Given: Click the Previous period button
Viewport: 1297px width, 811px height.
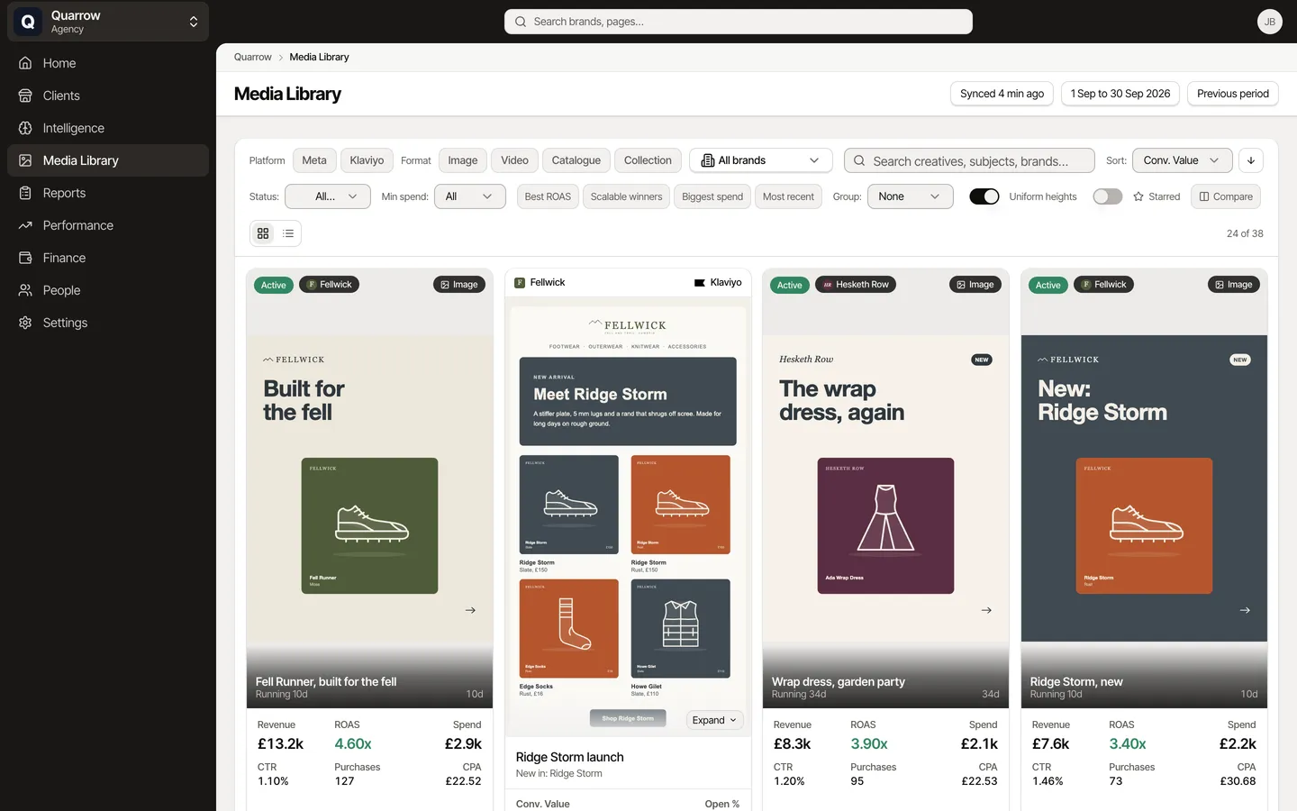Looking at the screenshot, I should [1232, 94].
